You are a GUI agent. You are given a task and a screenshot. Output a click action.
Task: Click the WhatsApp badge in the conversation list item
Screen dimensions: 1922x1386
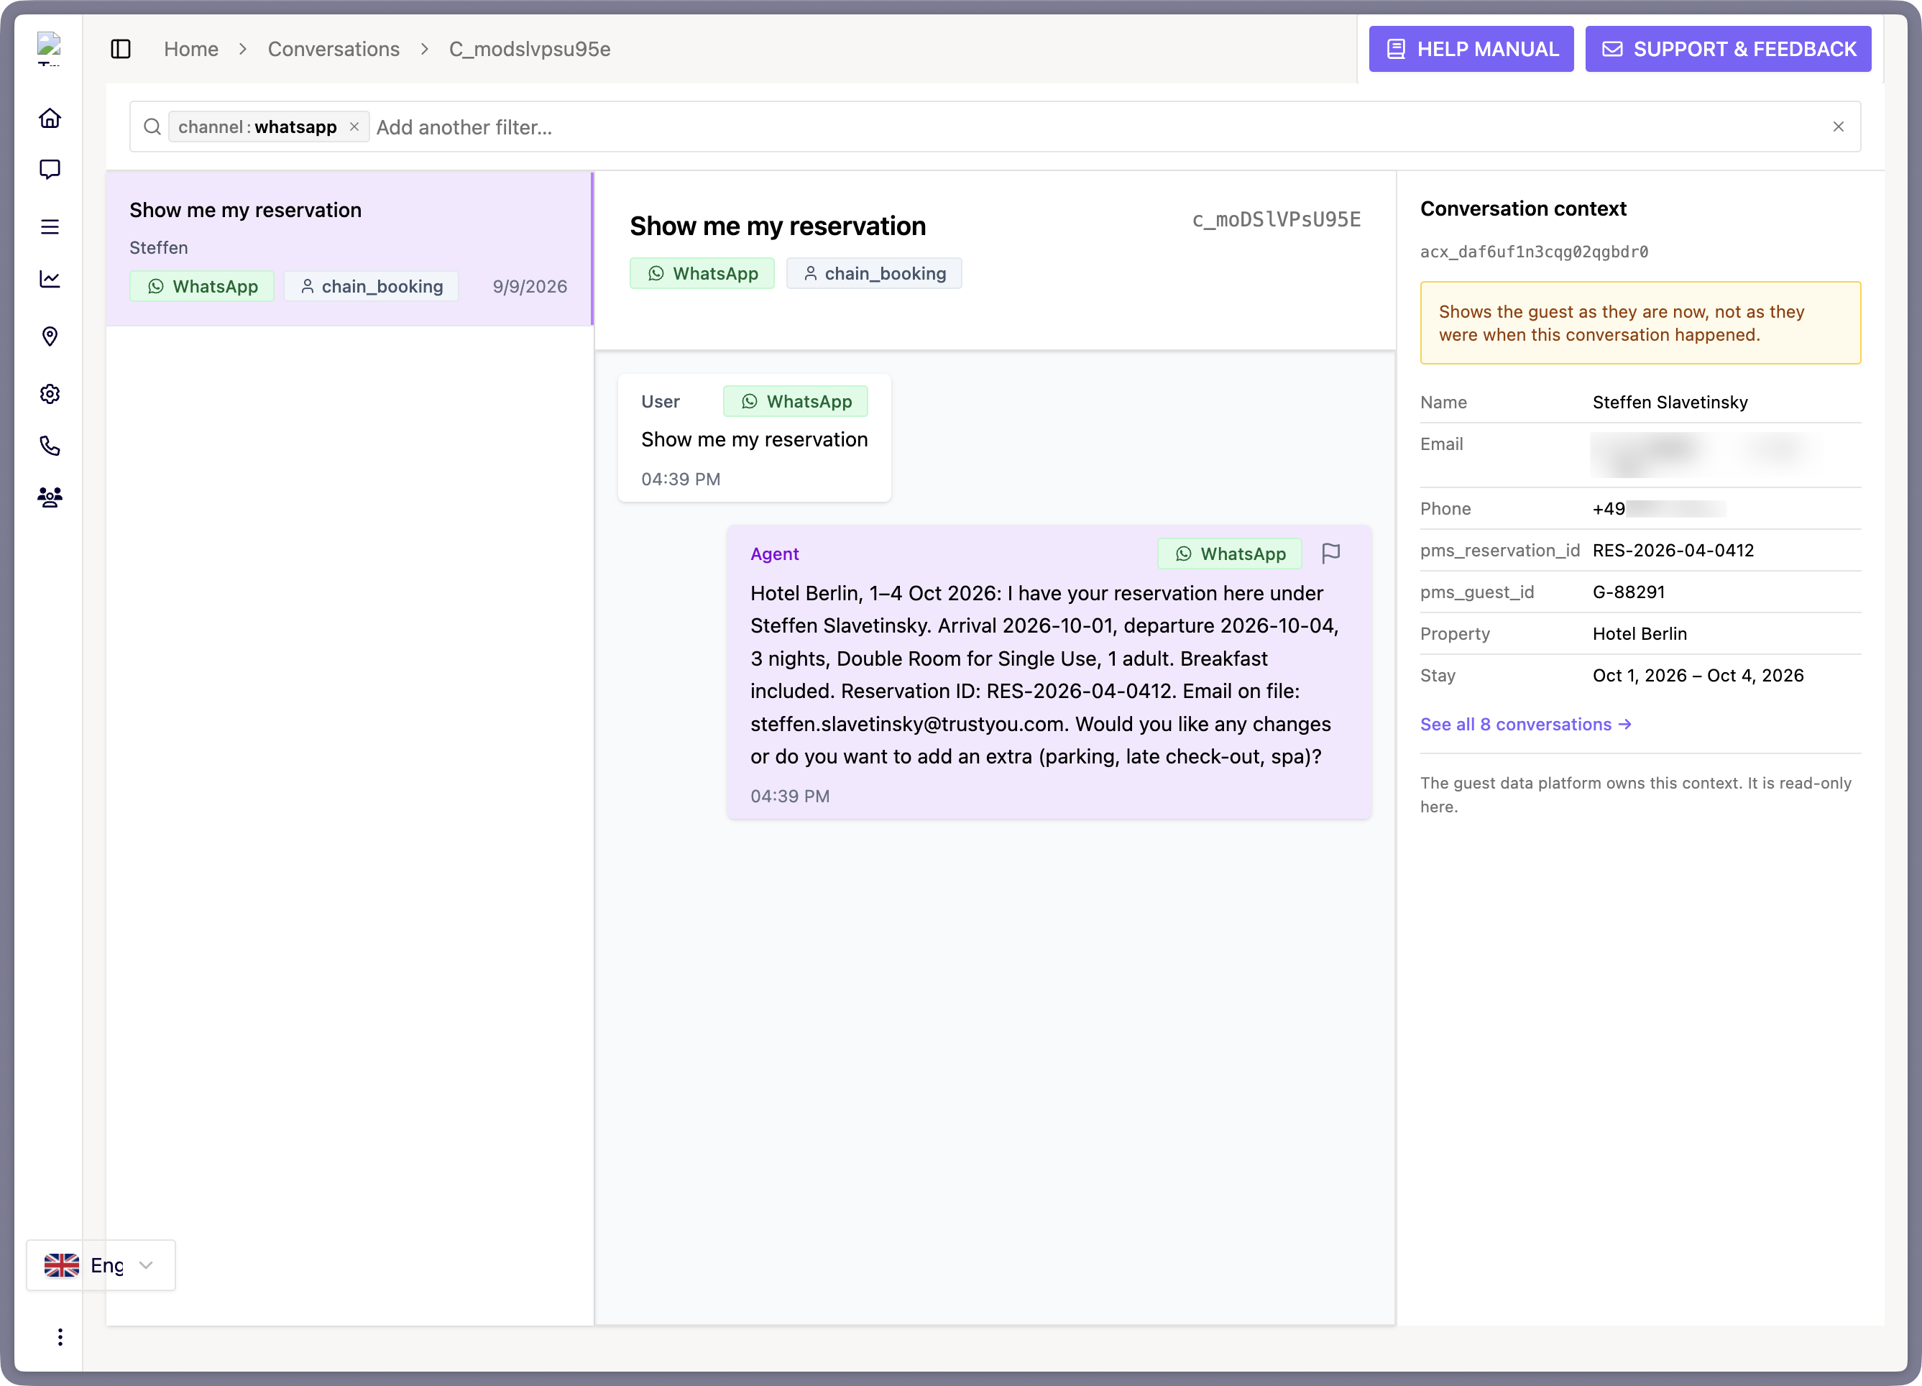coord(202,287)
